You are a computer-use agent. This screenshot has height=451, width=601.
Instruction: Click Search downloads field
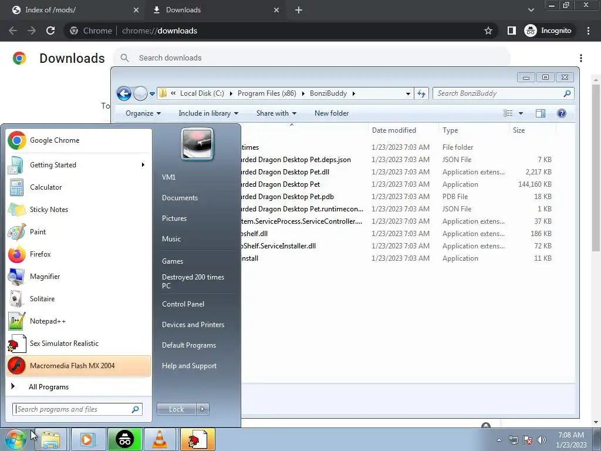click(312, 58)
